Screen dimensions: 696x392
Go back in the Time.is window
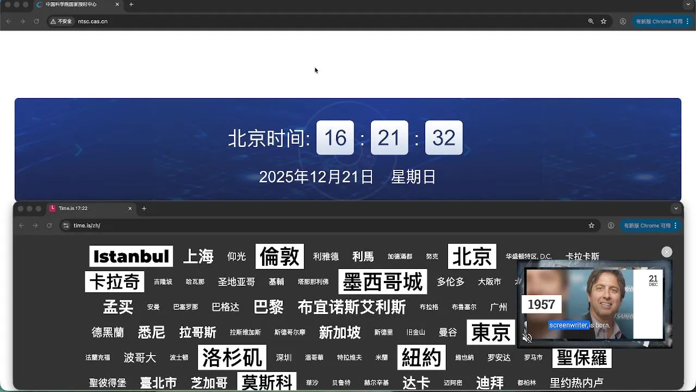click(x=22, y=225)
